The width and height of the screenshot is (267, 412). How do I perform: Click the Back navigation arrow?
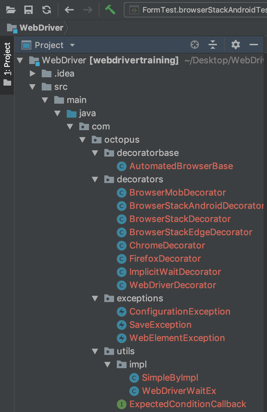pyautogui.click(x=69, y=10)
